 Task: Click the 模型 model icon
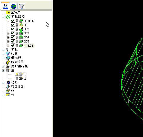pos(8,83)
